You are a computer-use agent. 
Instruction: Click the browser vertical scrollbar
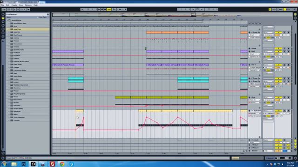(x=3, y=107)
